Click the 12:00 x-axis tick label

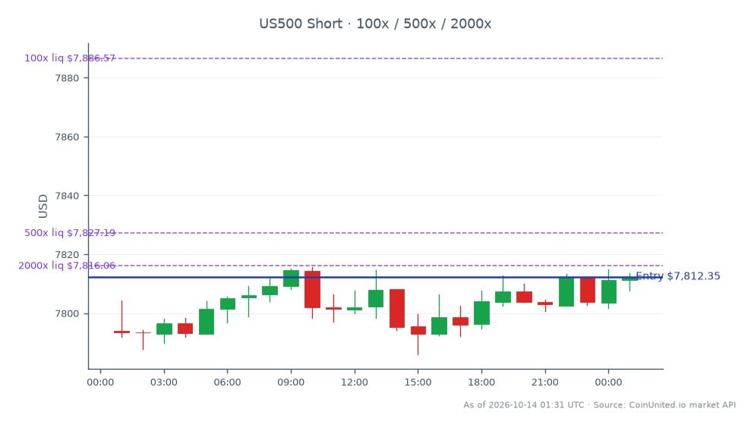[x=355, y=382]
